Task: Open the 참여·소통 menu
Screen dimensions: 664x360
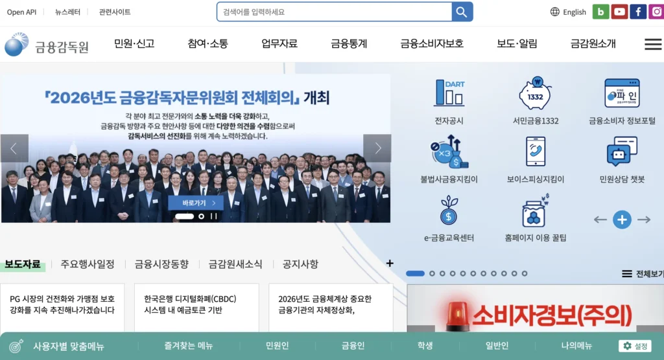Action: (207, 43)
